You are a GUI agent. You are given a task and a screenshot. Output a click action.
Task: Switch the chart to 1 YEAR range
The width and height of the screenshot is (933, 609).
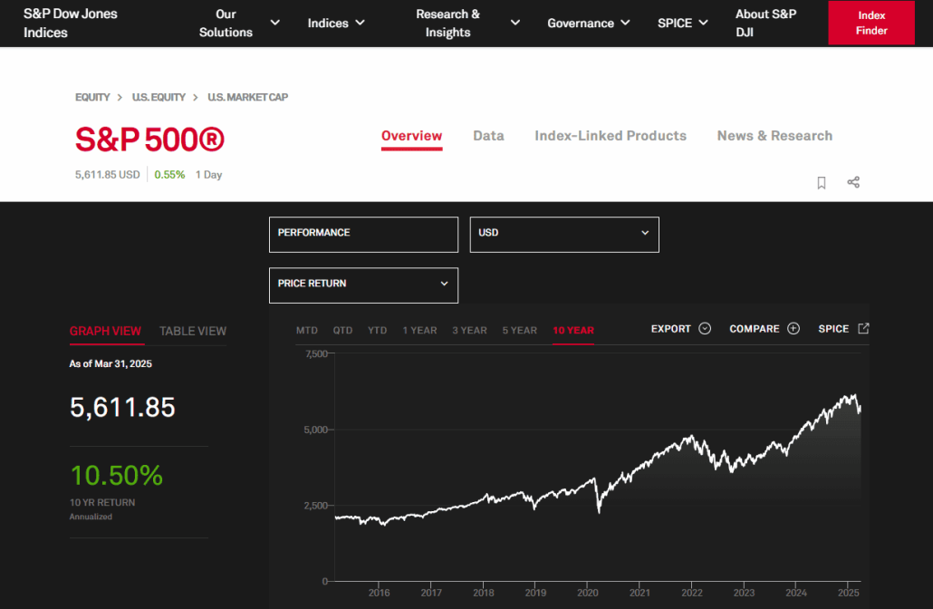coord(419,330)
